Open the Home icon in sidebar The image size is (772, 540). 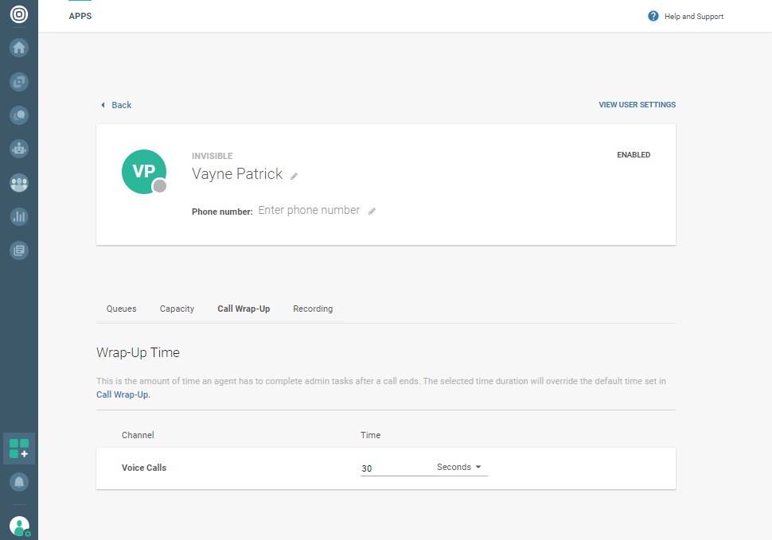[x=19, y=47]
